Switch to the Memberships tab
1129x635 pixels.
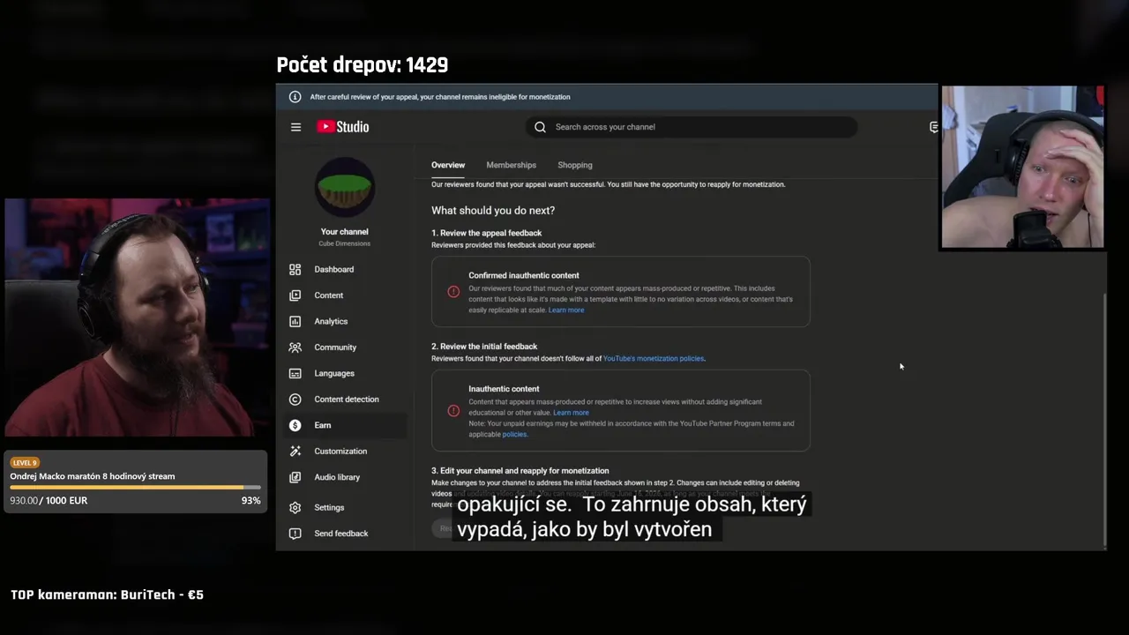(x=511, y=165)
